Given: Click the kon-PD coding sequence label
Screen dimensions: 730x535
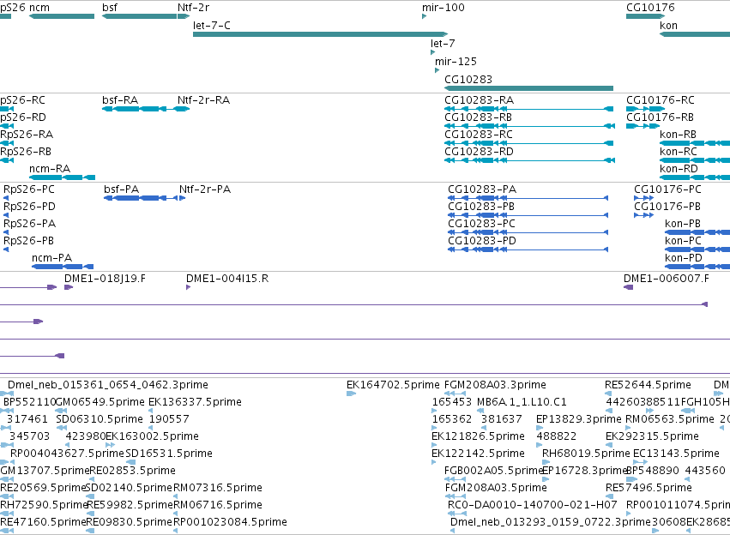Looking at the screenshot, I should (684, 258).
